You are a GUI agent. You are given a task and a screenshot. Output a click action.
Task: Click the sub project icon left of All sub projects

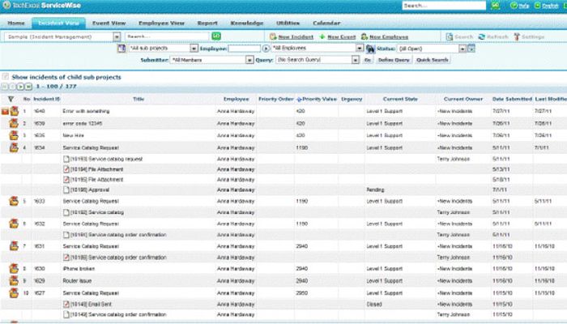(x=122, y=48)
